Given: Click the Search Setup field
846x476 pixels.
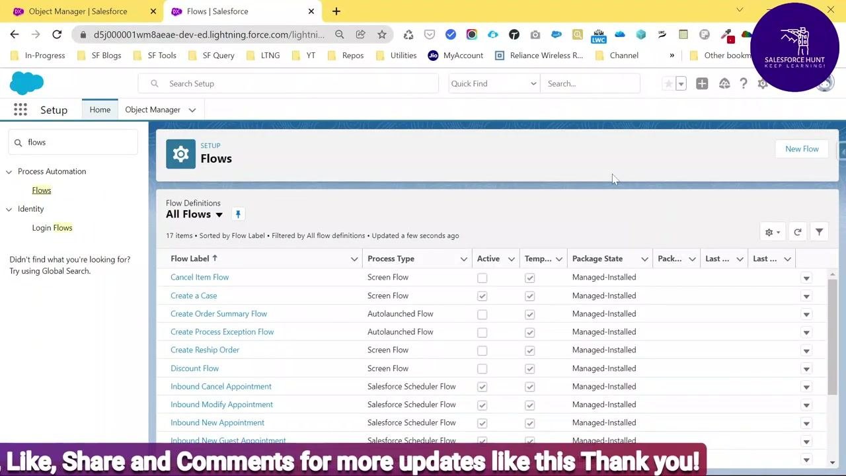Looking at the screenshot, I should click(x=288, y=83).
